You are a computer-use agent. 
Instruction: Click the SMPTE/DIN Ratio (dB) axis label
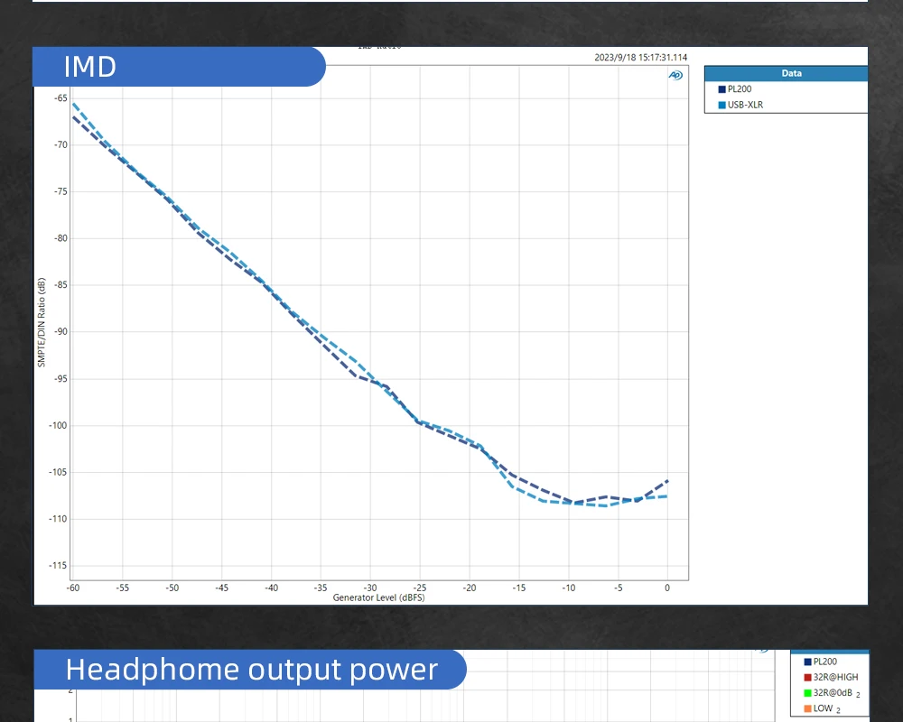click(x=42, y=322)
